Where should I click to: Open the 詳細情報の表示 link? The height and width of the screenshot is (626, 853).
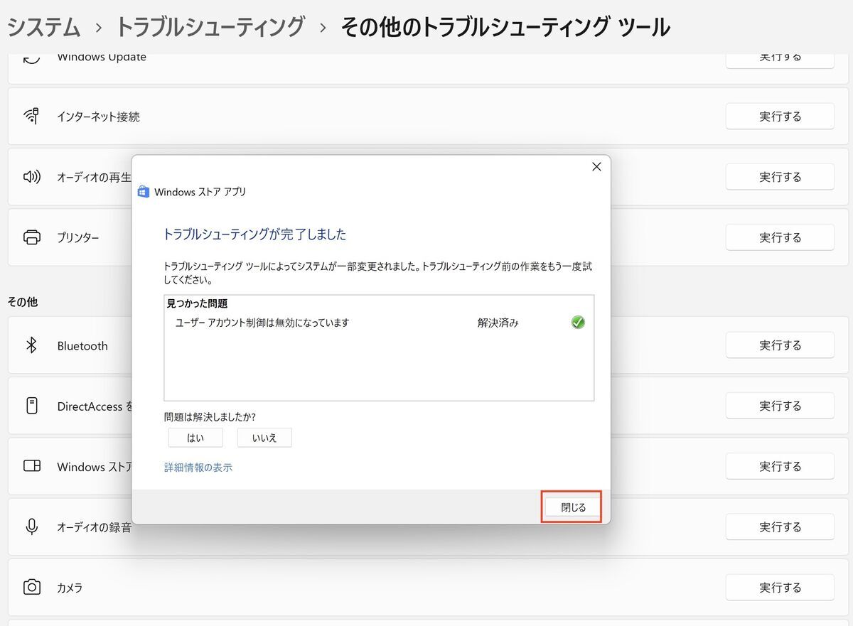tap(198, 468)
